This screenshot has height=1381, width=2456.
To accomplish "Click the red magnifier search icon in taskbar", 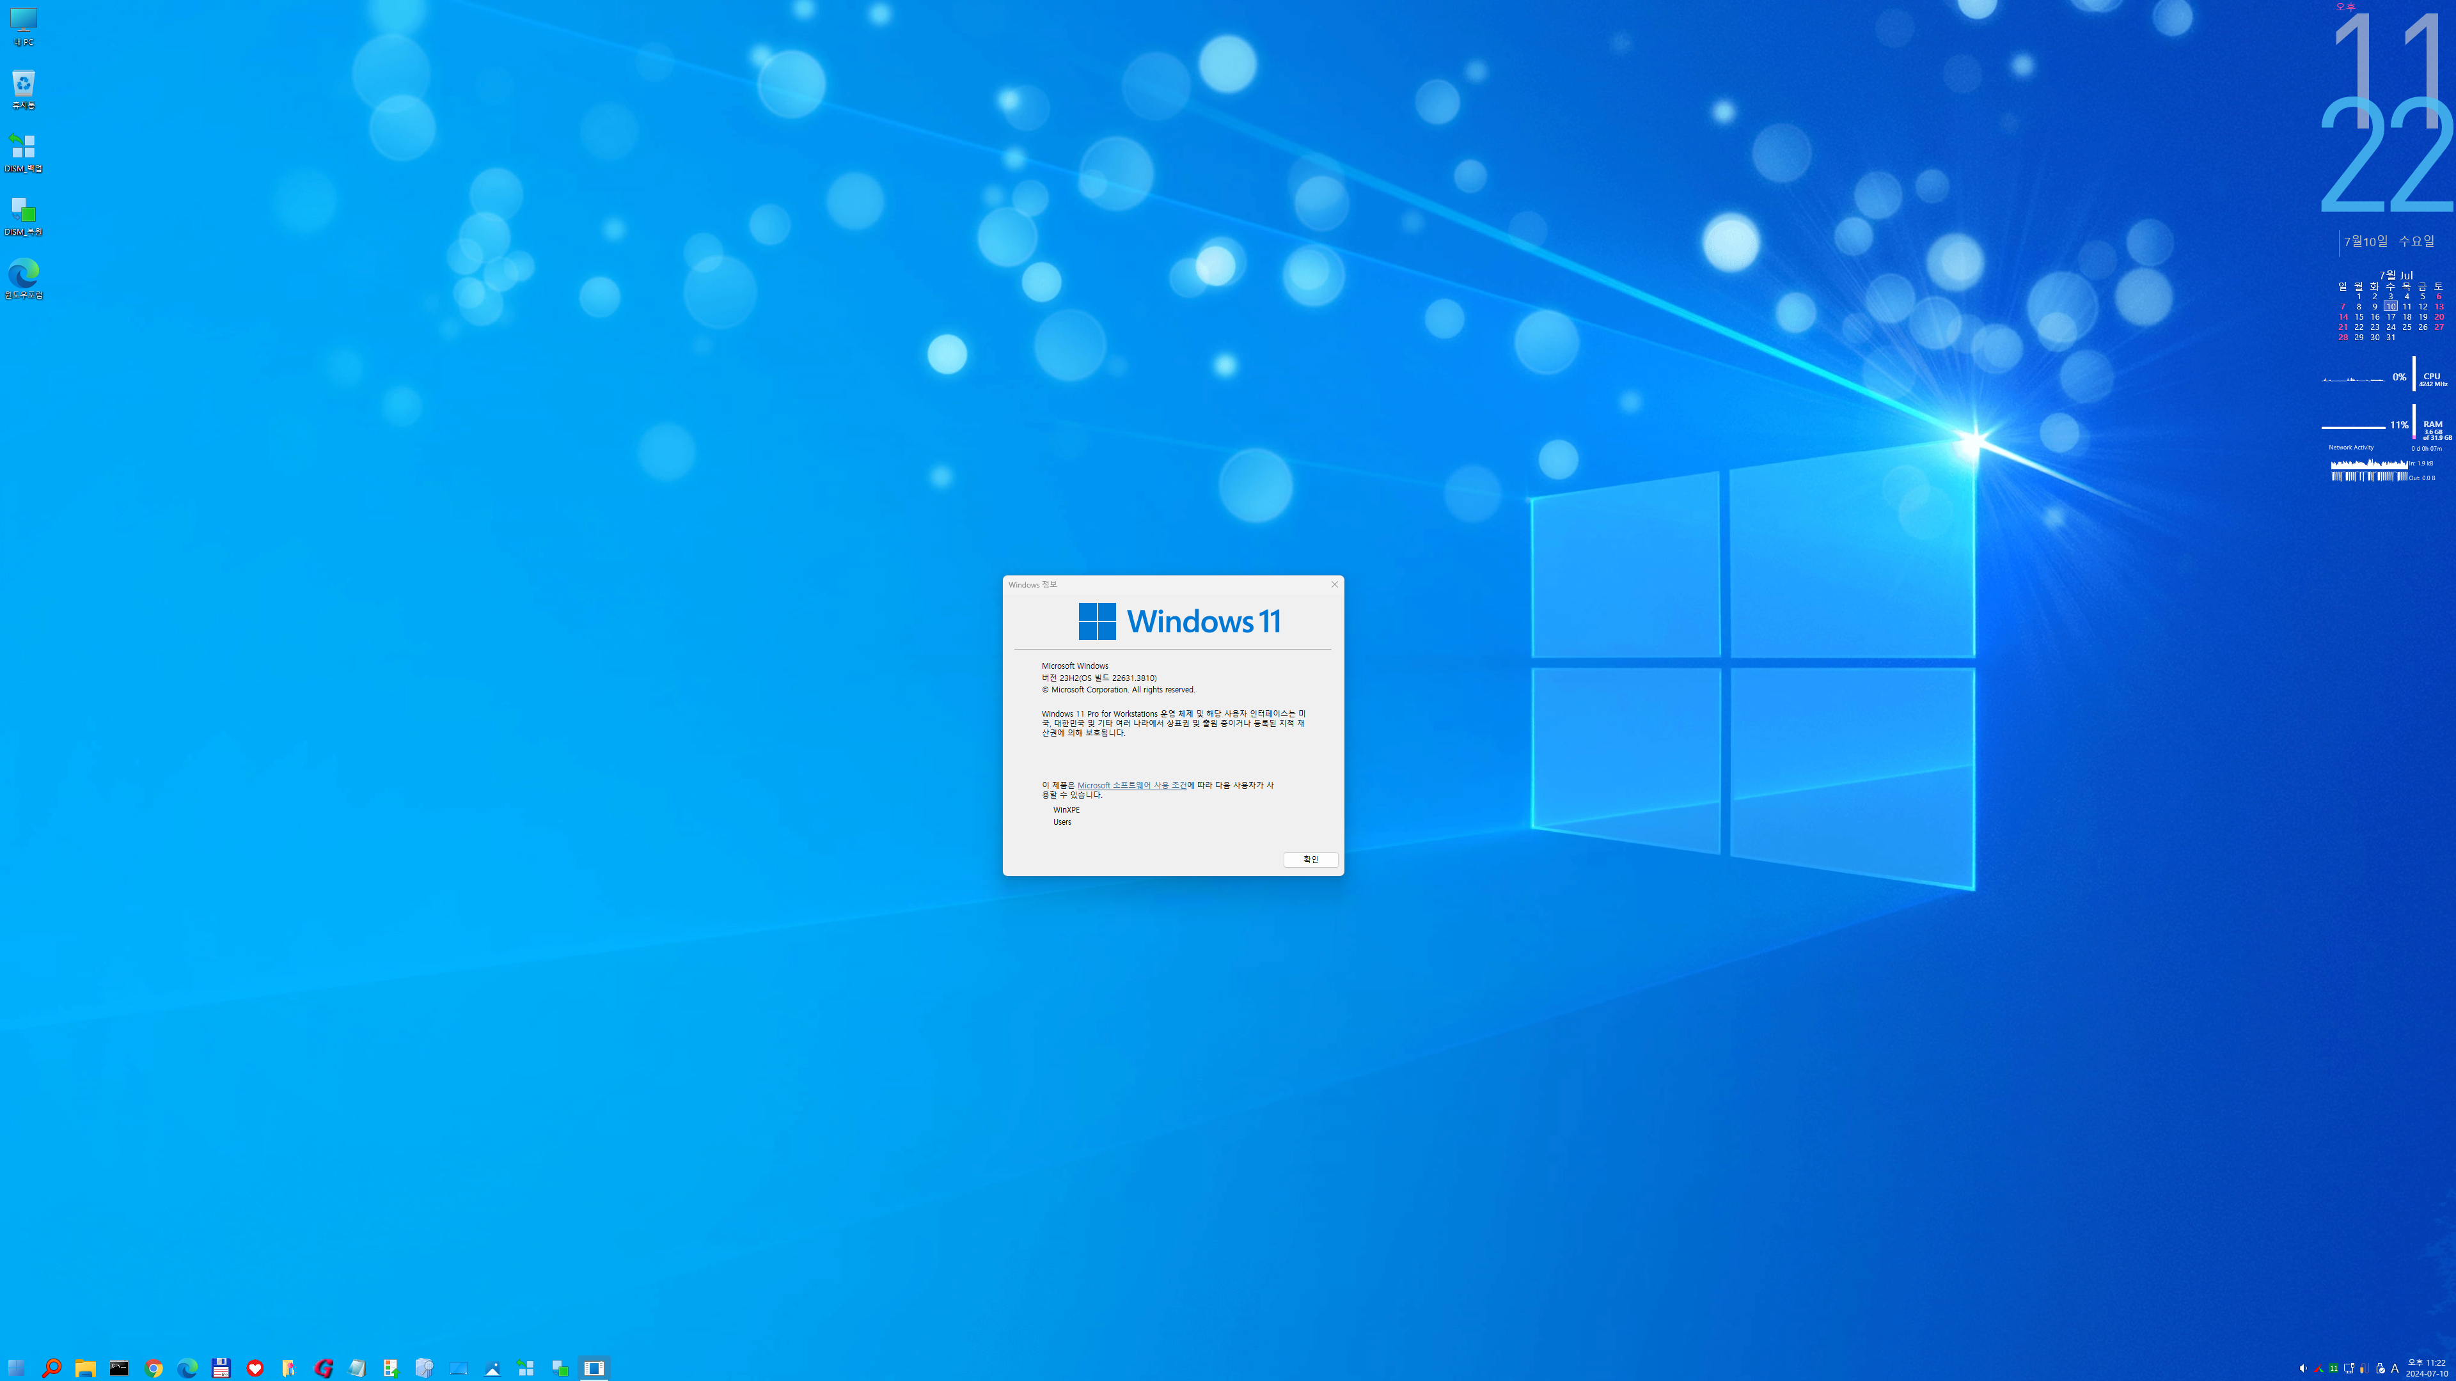I will (51, 1368).
